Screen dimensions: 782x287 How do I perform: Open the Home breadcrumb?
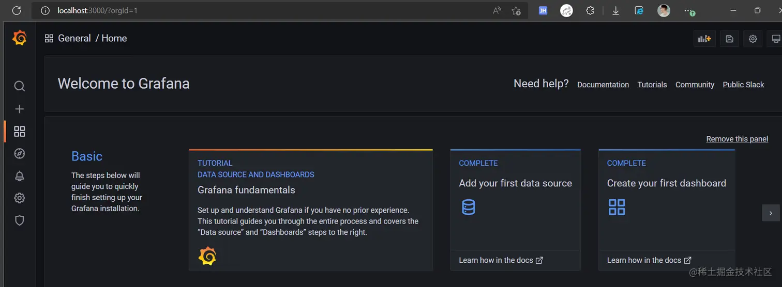click(114, 38)
